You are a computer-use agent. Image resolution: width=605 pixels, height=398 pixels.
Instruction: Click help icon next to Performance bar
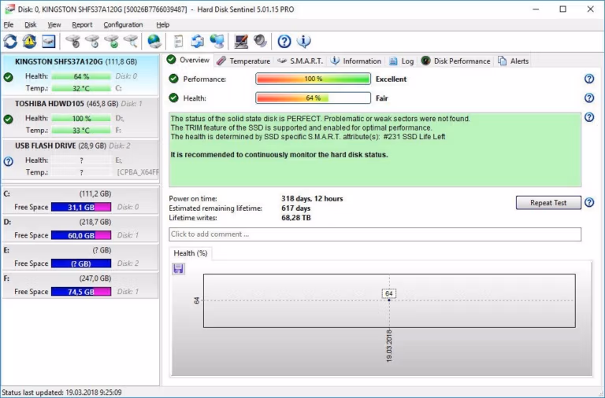[x=589, y=79]
